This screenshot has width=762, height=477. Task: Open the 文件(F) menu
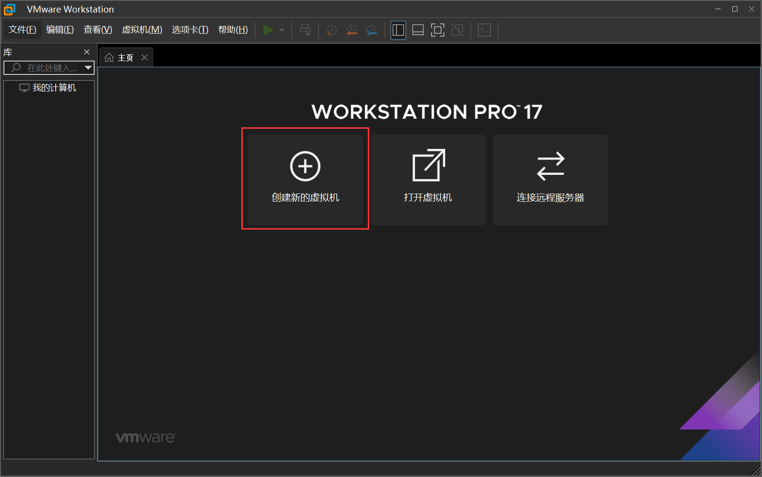(x=23, y=30)
